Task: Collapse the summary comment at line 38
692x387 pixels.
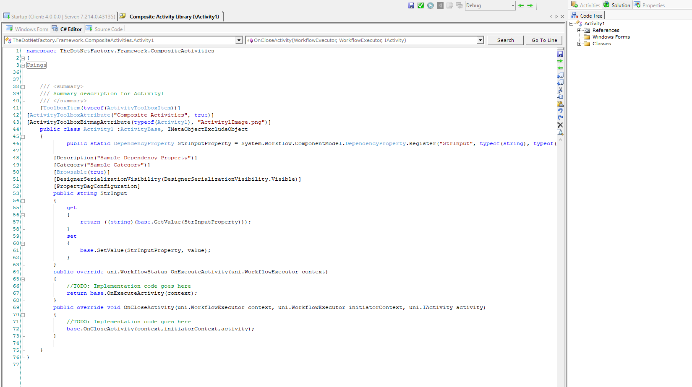Action: tap(23, 87)
